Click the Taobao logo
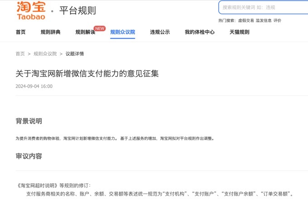Viewport: 308px width, 201px height. 31,10
